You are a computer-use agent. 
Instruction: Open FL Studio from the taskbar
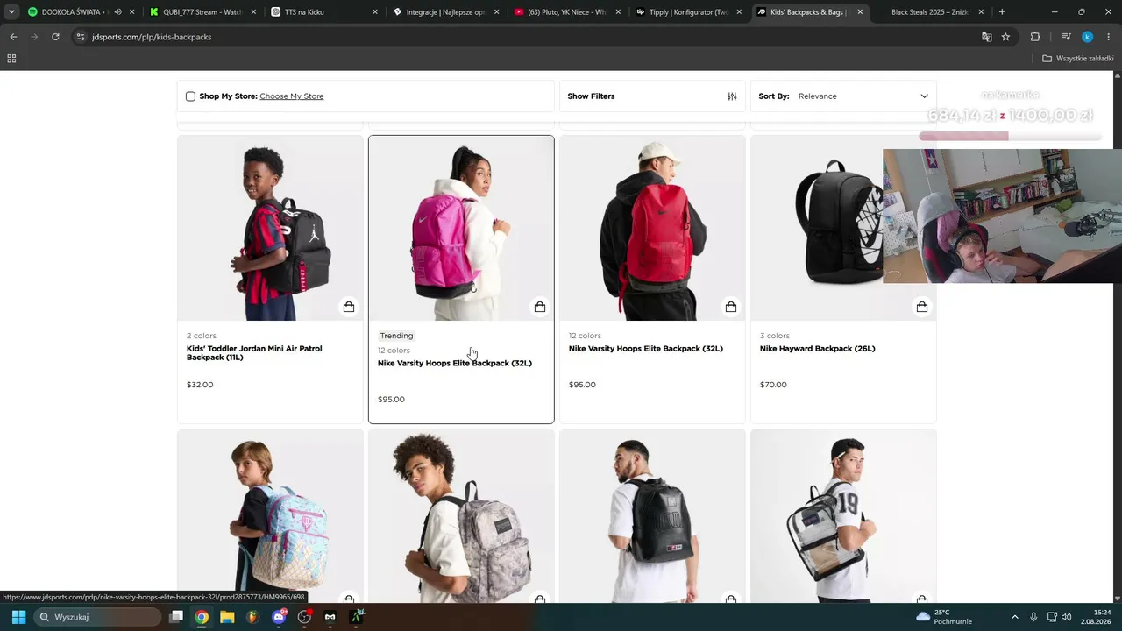tap(253, 617)
